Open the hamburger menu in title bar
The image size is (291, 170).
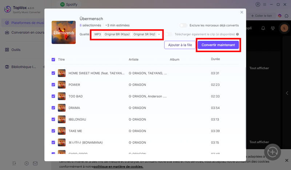(x=265, y=4)
